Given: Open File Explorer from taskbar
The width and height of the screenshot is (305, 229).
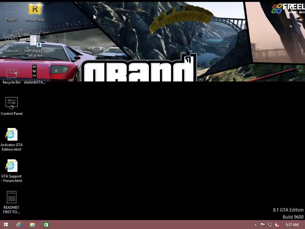Looking at the screenshot, I should click(32, 225).
